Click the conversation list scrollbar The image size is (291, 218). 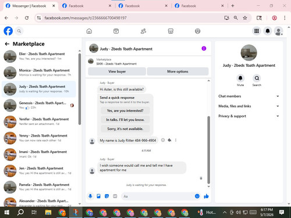coord(80,89)
